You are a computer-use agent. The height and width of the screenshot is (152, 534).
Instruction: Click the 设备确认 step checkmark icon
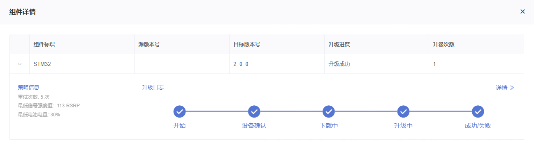[254, 111]
